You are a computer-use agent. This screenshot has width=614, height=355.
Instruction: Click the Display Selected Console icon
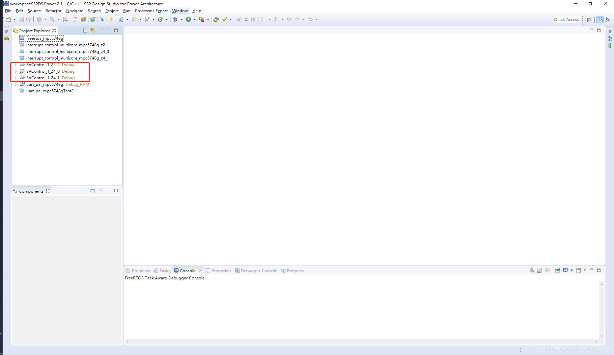565,270
